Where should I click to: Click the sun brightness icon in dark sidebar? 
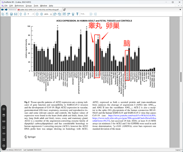coord(4,109)
